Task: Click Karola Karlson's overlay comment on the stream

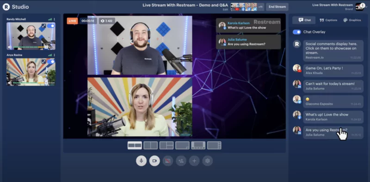Action: [x=248, y=25]
